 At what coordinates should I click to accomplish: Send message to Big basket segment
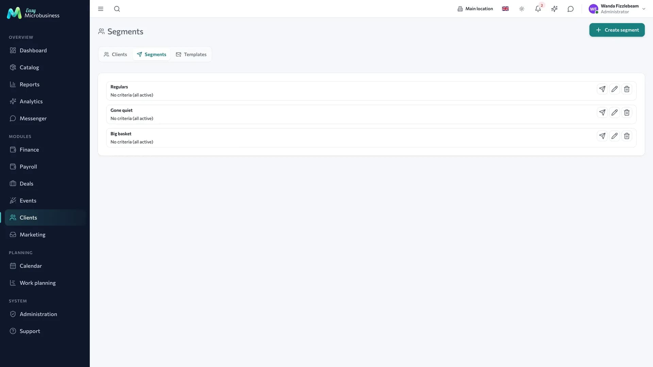coord(602,136)
